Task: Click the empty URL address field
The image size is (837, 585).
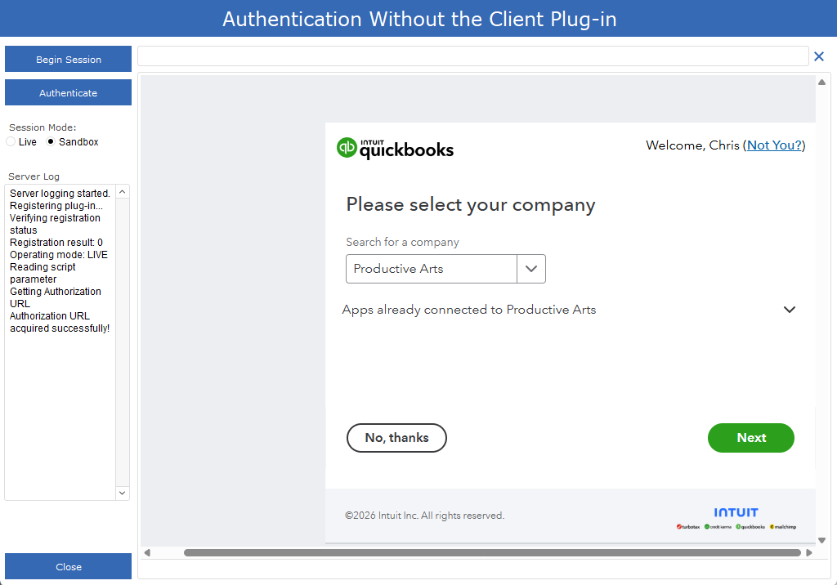Action: pos(472,56)
